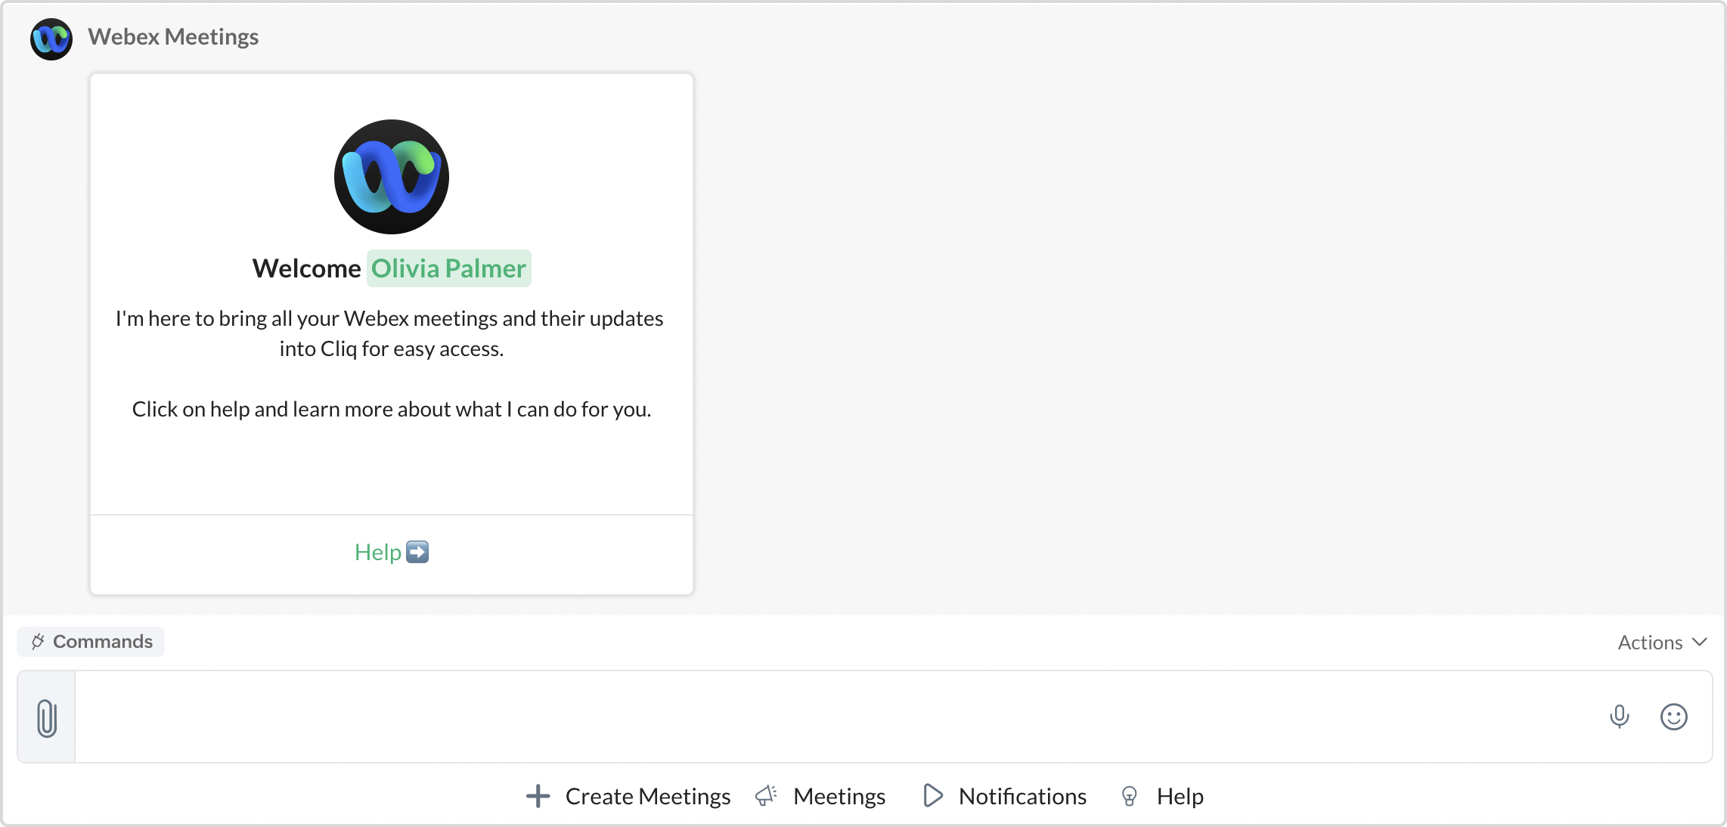This screenshot has height=827, width=1727.
Task: Select the Meetings menu item
Action: (839, 796)
